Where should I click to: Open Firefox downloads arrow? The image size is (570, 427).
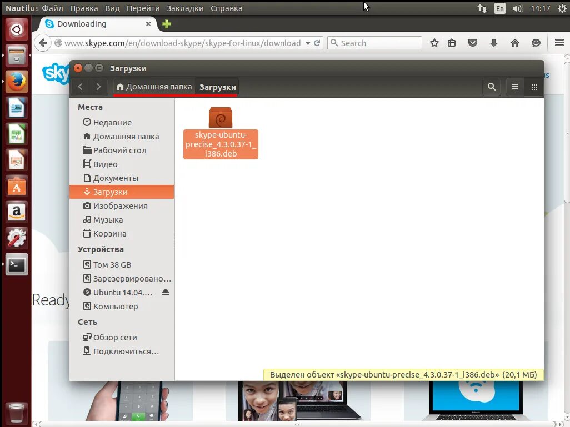[x=494, y=43]
